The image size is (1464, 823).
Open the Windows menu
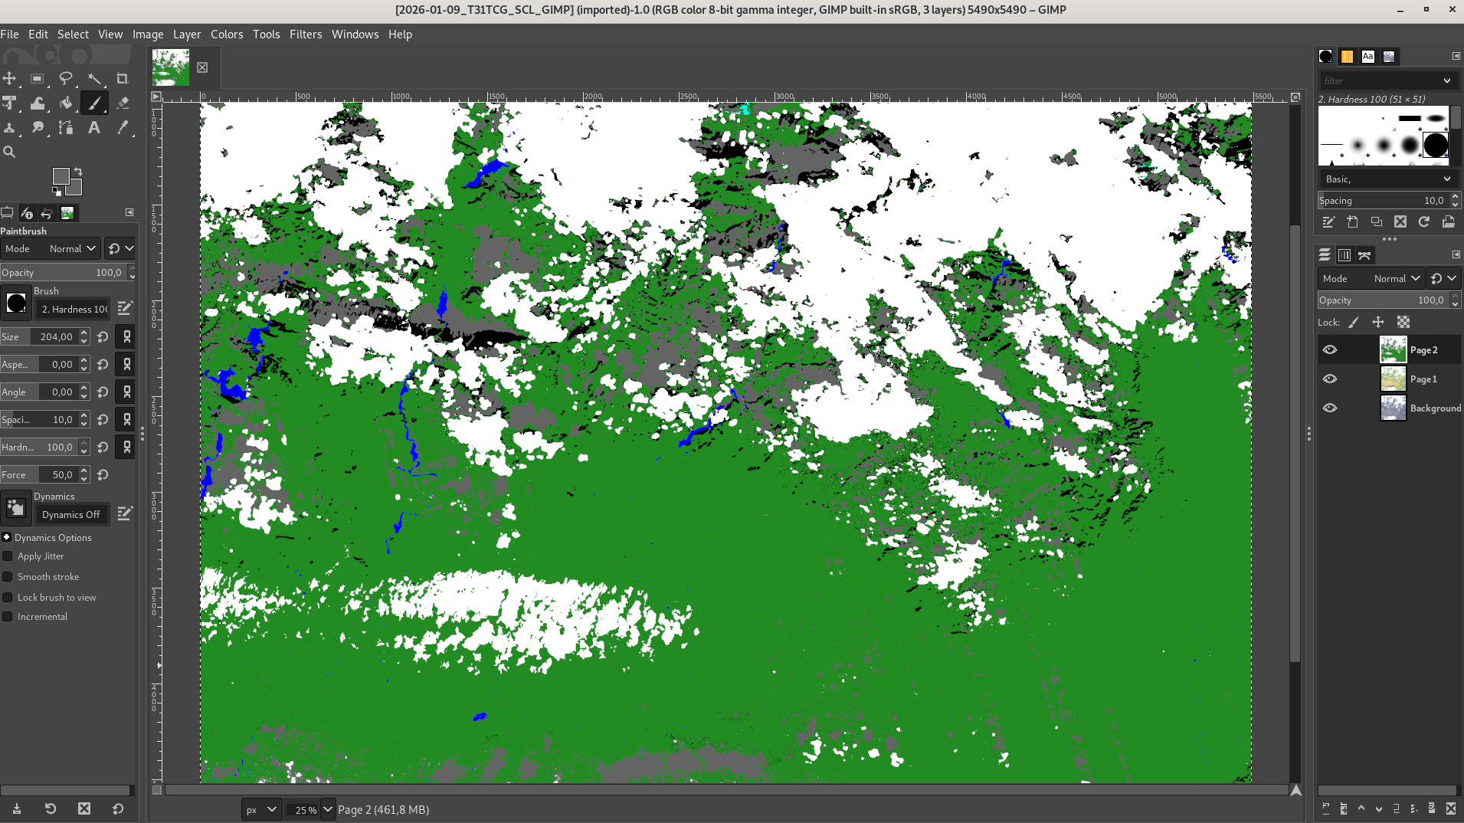(355, 34)
